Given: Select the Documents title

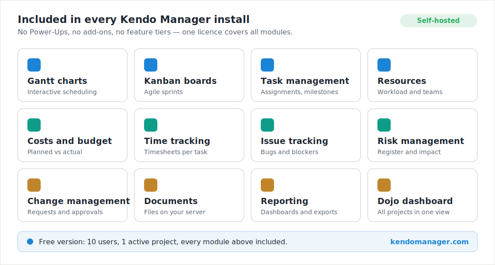Looking at the screenshot, I should pyautogui.click(x=171, y=201).
